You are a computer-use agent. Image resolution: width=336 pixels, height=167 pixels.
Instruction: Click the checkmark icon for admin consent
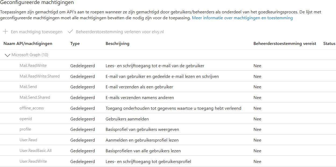click(x=70, y=32)
